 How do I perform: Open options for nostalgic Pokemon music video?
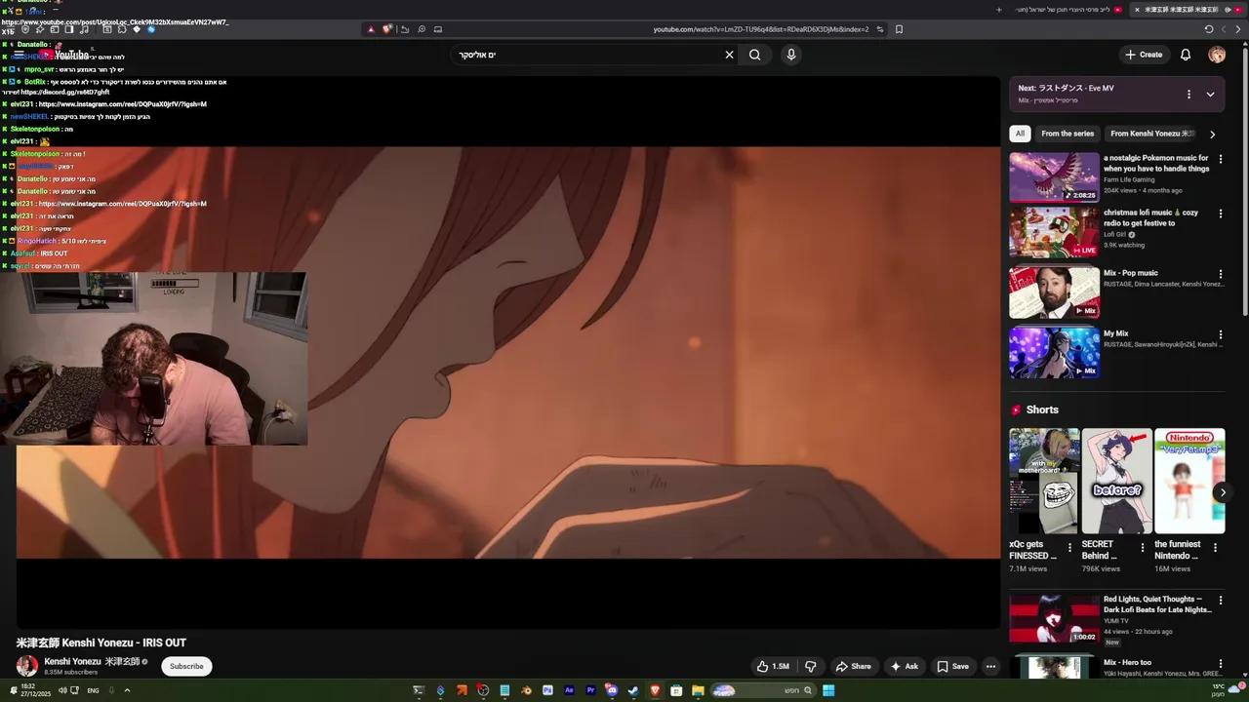click(1220, 159)
